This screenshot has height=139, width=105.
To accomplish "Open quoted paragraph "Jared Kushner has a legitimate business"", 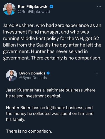I will 51,93.
